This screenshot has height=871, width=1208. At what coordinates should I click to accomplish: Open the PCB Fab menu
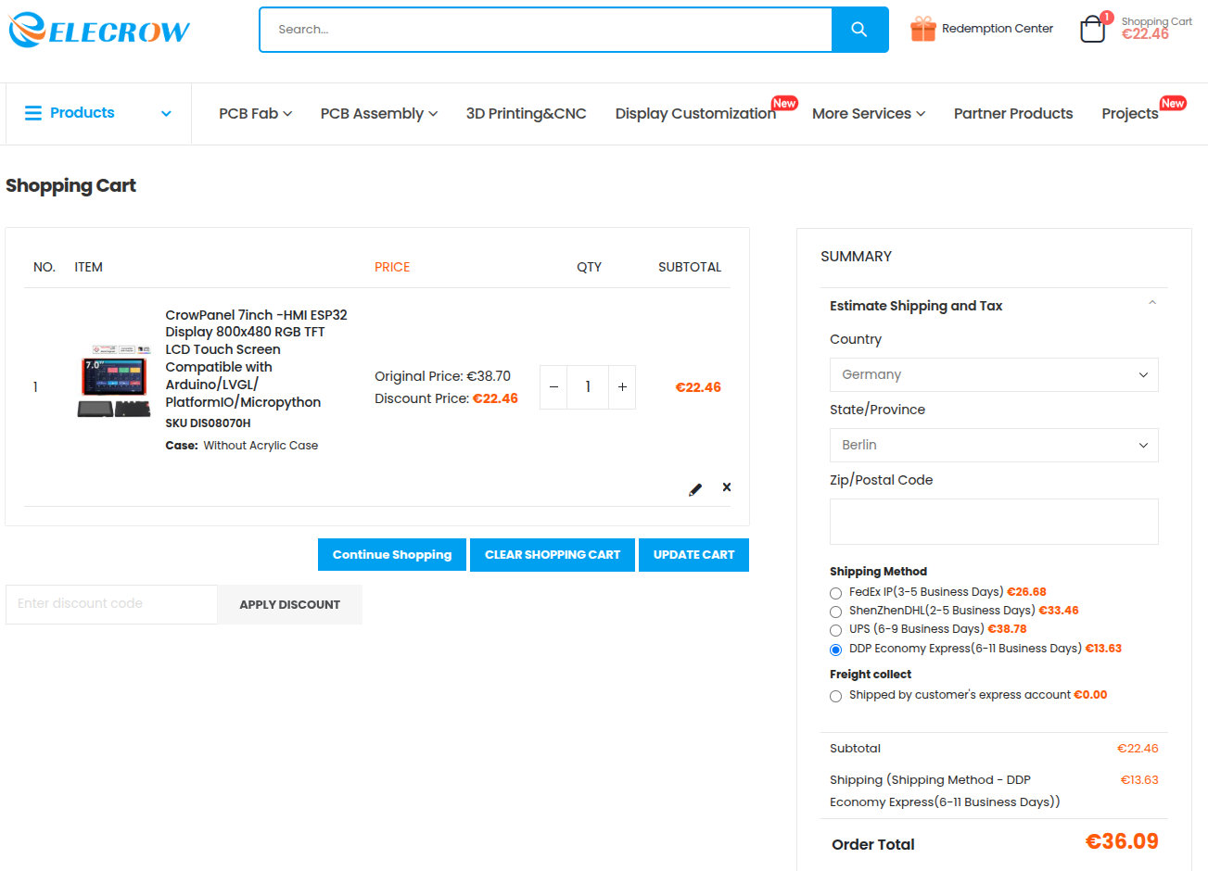(256, 114)
